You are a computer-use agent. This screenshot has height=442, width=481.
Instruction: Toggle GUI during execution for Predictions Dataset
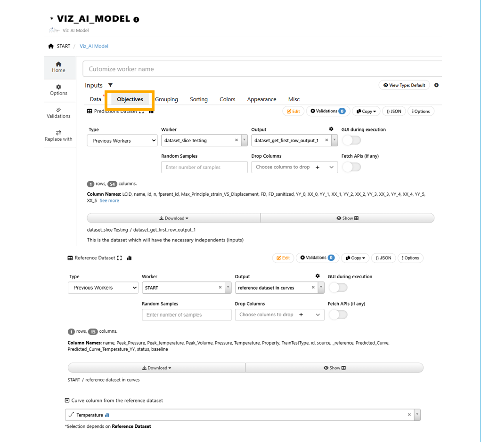351,140
